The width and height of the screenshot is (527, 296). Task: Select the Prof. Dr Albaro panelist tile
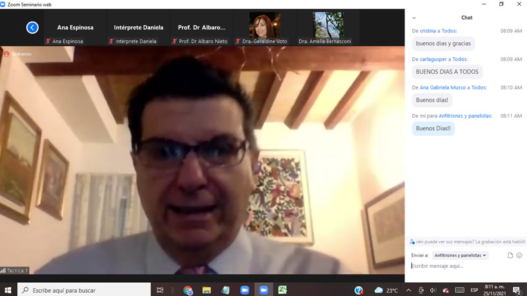pyautogui.click(x=202, y=28)
